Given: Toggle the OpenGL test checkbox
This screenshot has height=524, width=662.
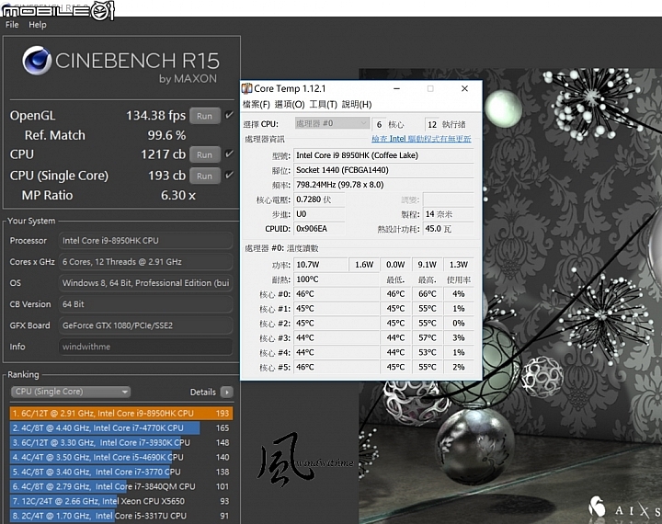Looking at the screenshot, I should (229, 115).
